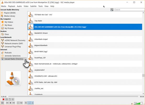Image resolution: width=145 pixels, height=105 pixels.
Task: Select Discs under Devices
Action: coord(7,34)
